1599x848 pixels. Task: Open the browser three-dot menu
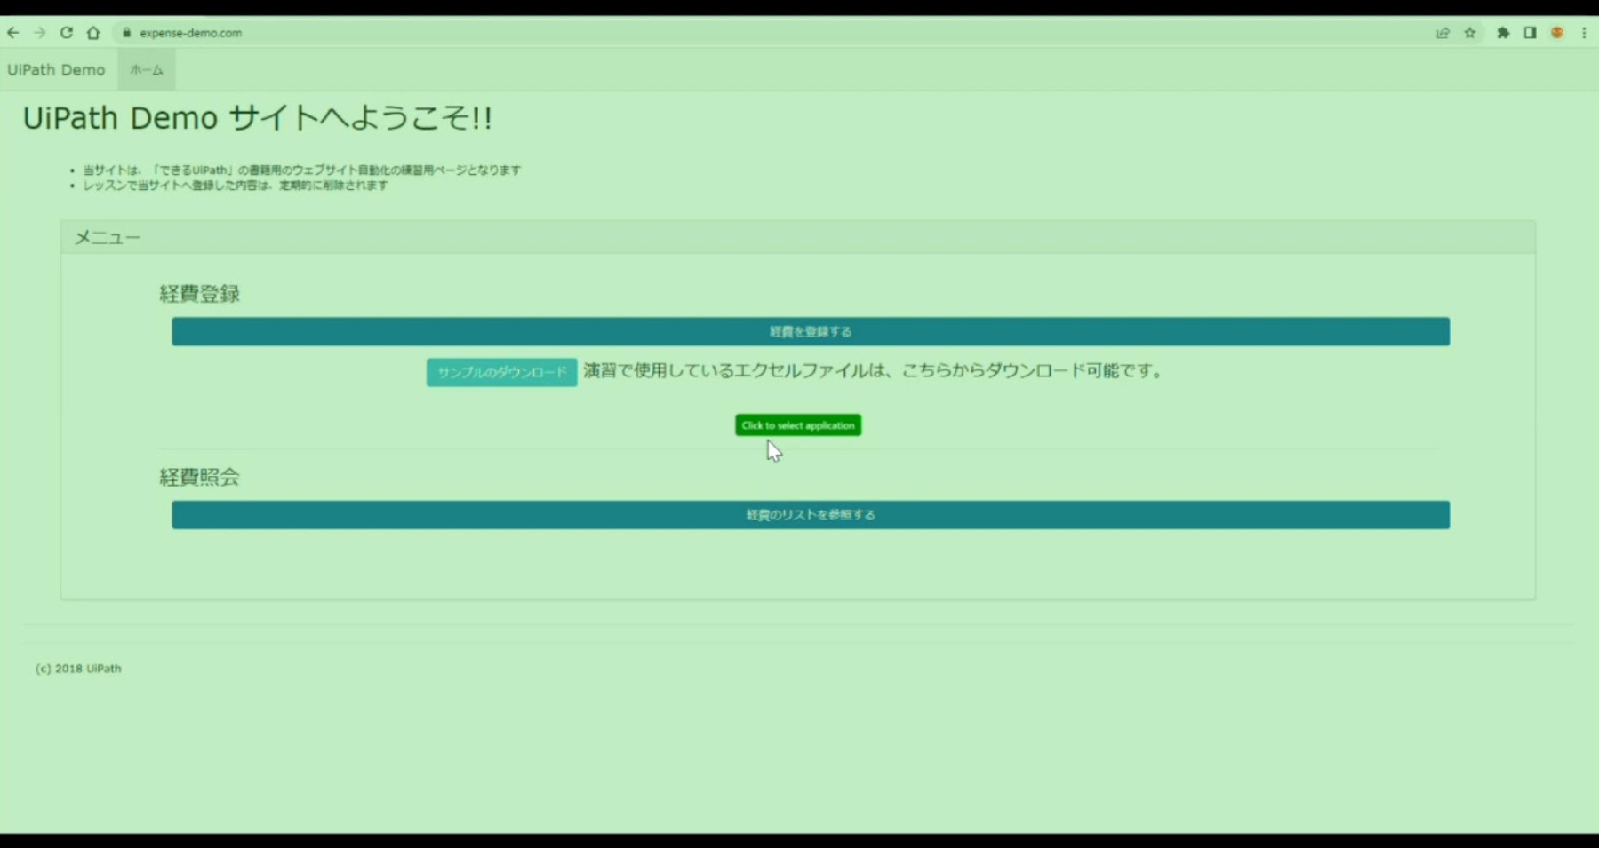1584,33
